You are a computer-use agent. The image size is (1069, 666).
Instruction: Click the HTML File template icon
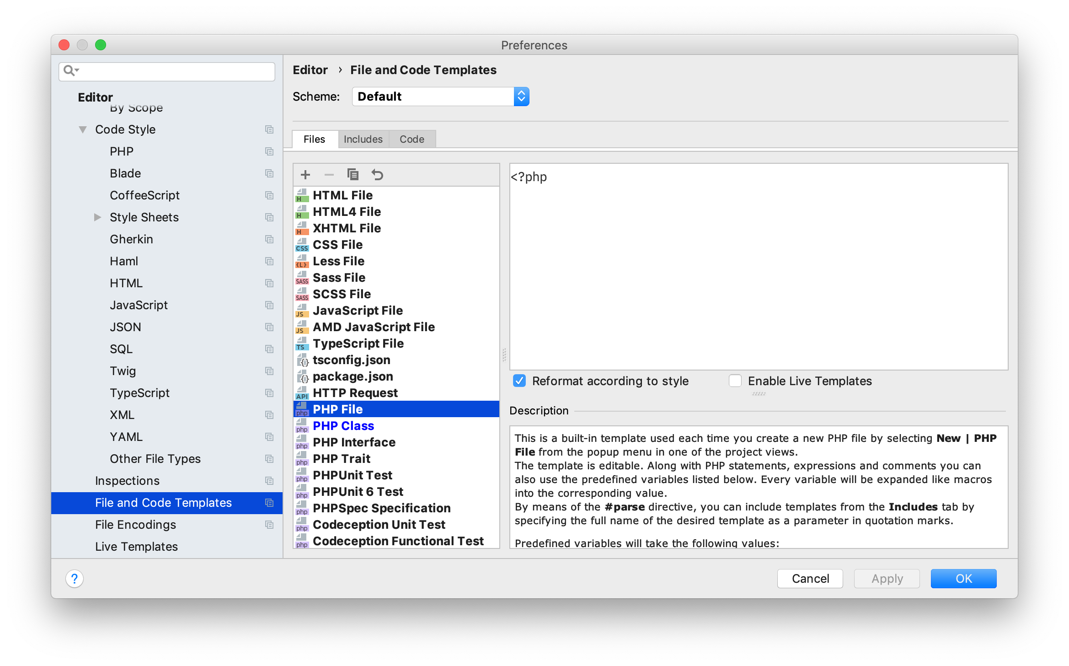pyautogui.click(x=302, y=195)
